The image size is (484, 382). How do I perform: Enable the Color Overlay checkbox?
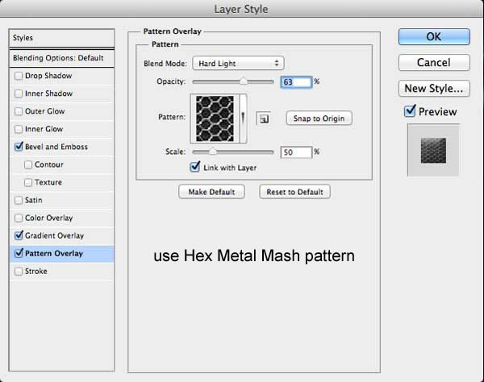pyautogui.click(x=19, y=218)
